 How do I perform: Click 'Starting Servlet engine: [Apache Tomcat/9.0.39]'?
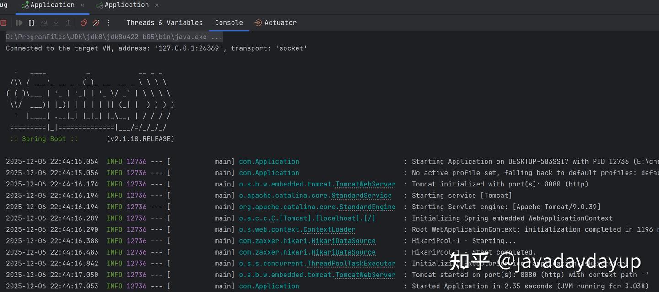point(506,207)
